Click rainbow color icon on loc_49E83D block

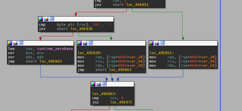pos(79,43)
